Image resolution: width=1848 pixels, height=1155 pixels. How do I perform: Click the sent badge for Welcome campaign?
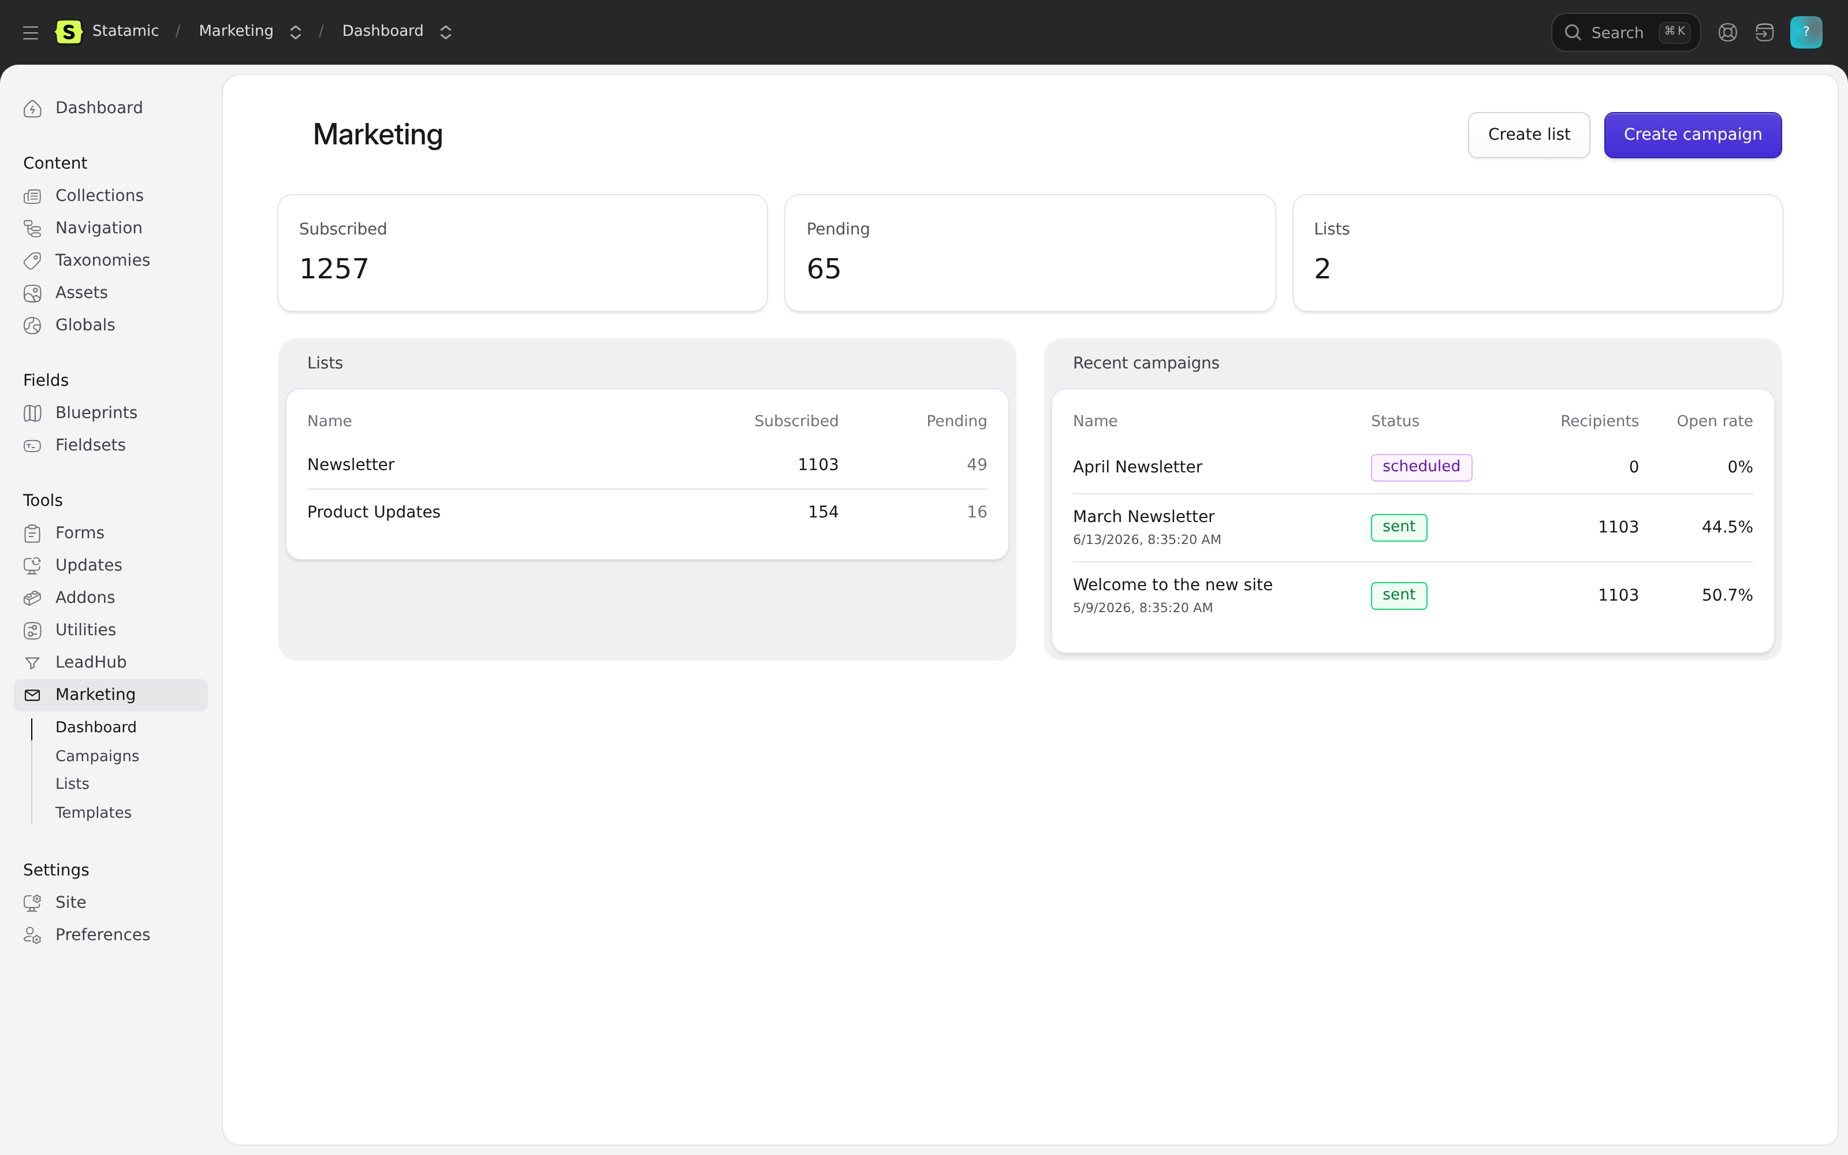click(x=1398, y=595)
